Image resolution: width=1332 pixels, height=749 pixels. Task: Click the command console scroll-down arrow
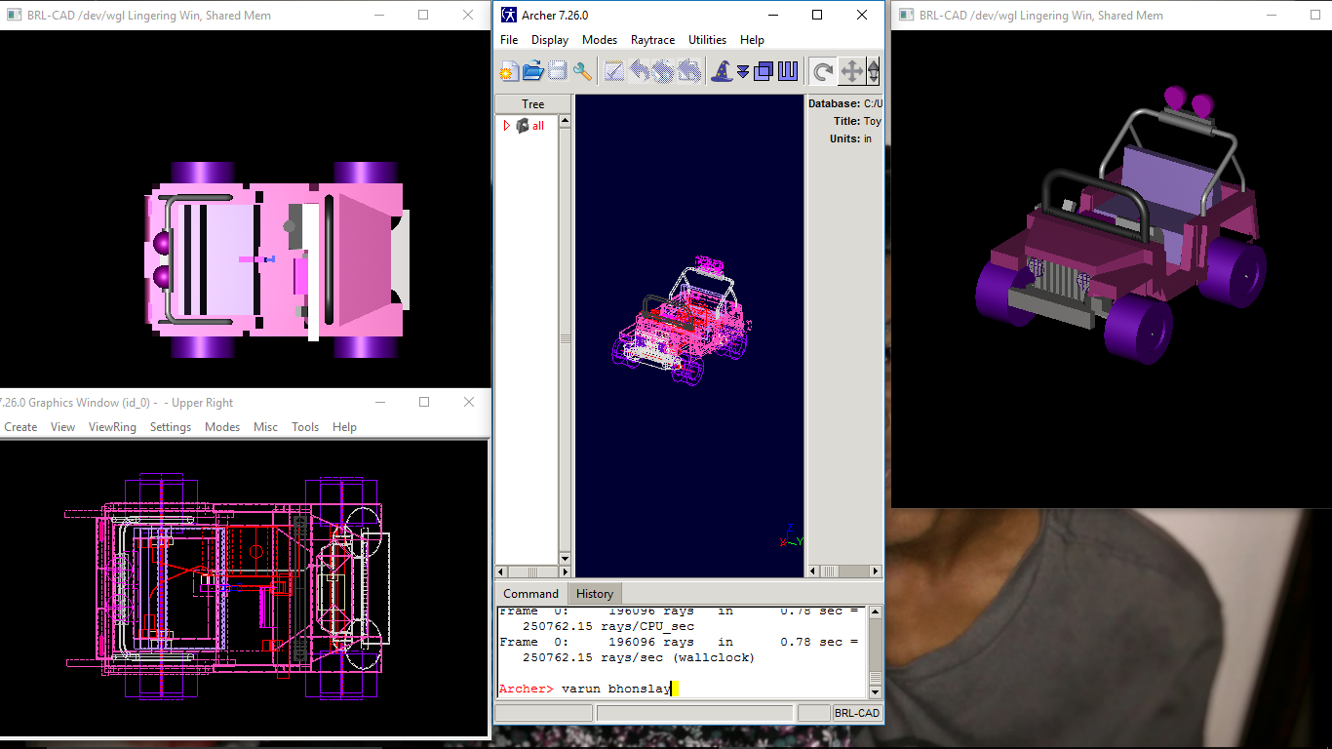(875, 691)
